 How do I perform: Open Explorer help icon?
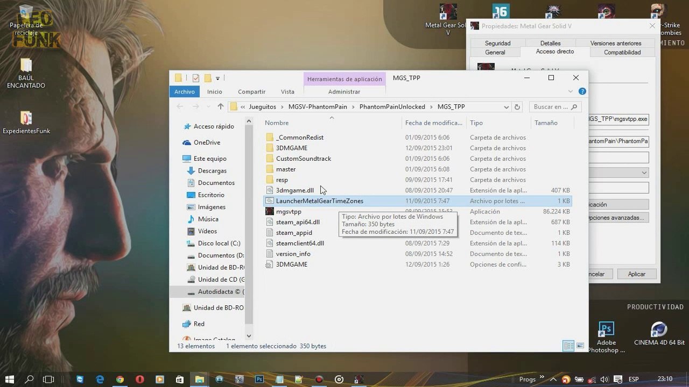582,92
